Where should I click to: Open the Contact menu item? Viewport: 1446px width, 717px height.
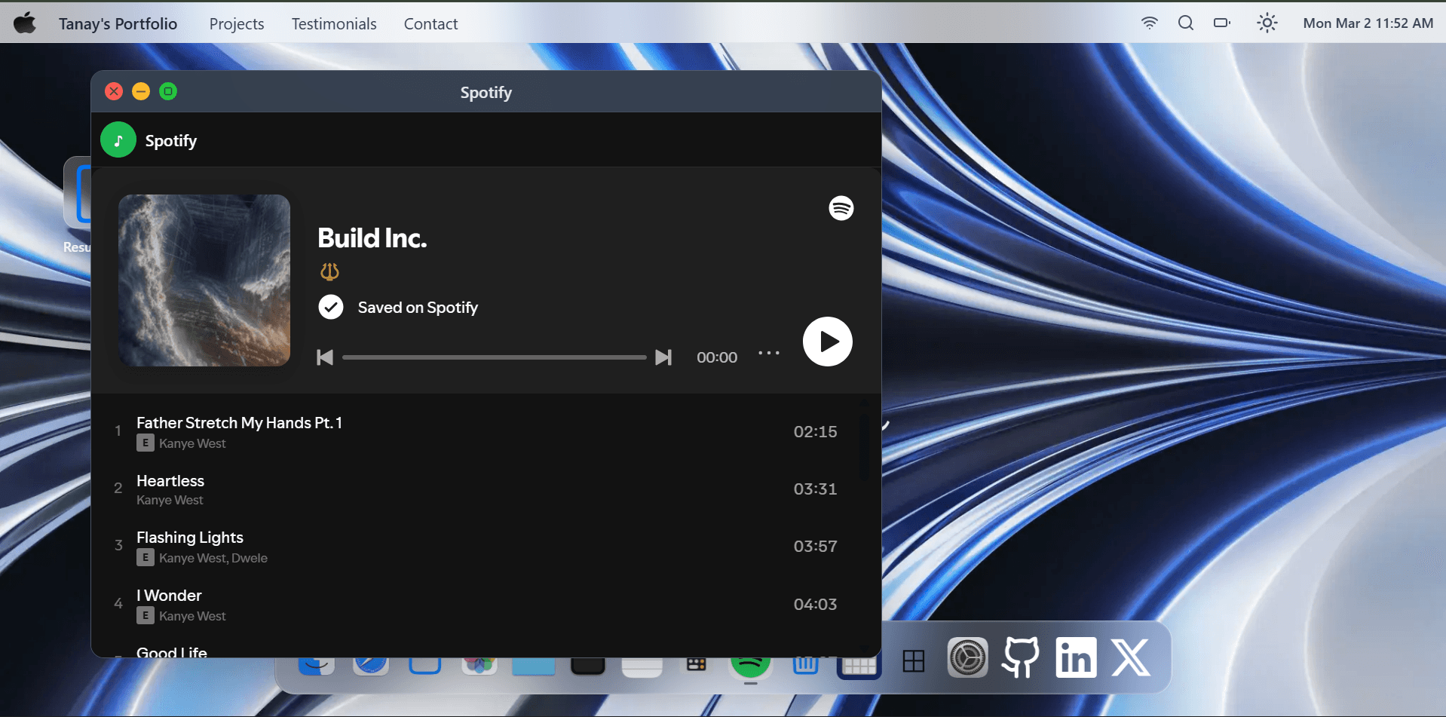[430, 23]
